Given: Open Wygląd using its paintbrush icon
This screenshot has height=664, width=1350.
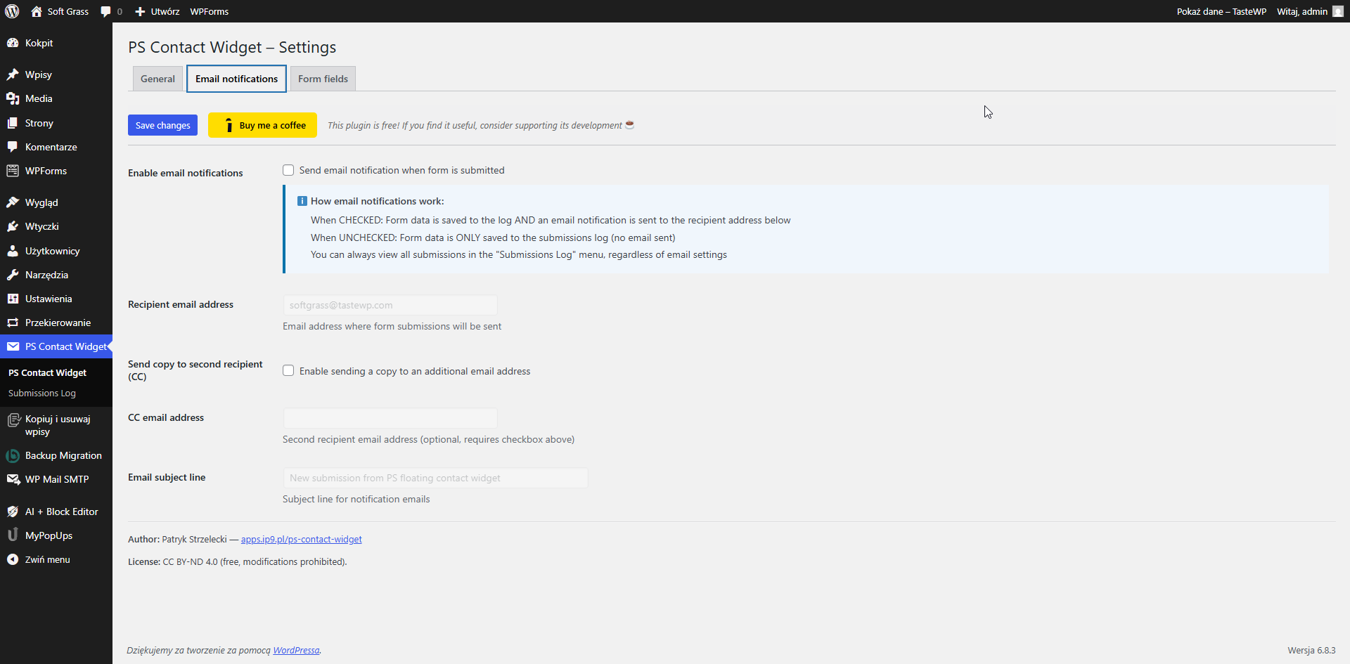Looking at the screenshot, I should [x=13, y=202].
